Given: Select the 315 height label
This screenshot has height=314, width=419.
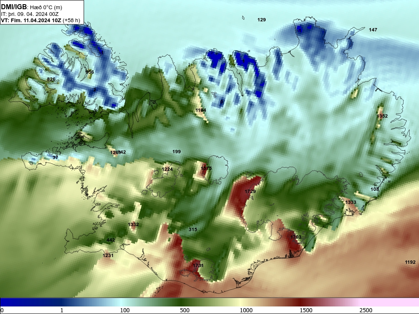Looking at the screenshot, I should click(x=193, y=229).
